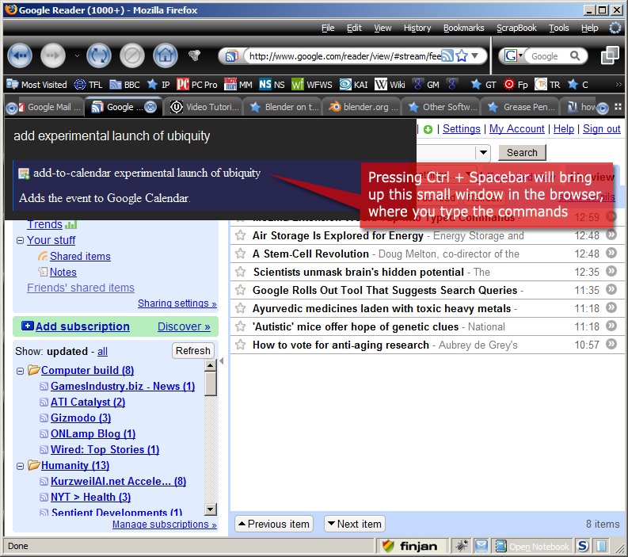The width and height of the screenshot is (628, 557).
Task: Open the History menu
Action: click(417, 28)
